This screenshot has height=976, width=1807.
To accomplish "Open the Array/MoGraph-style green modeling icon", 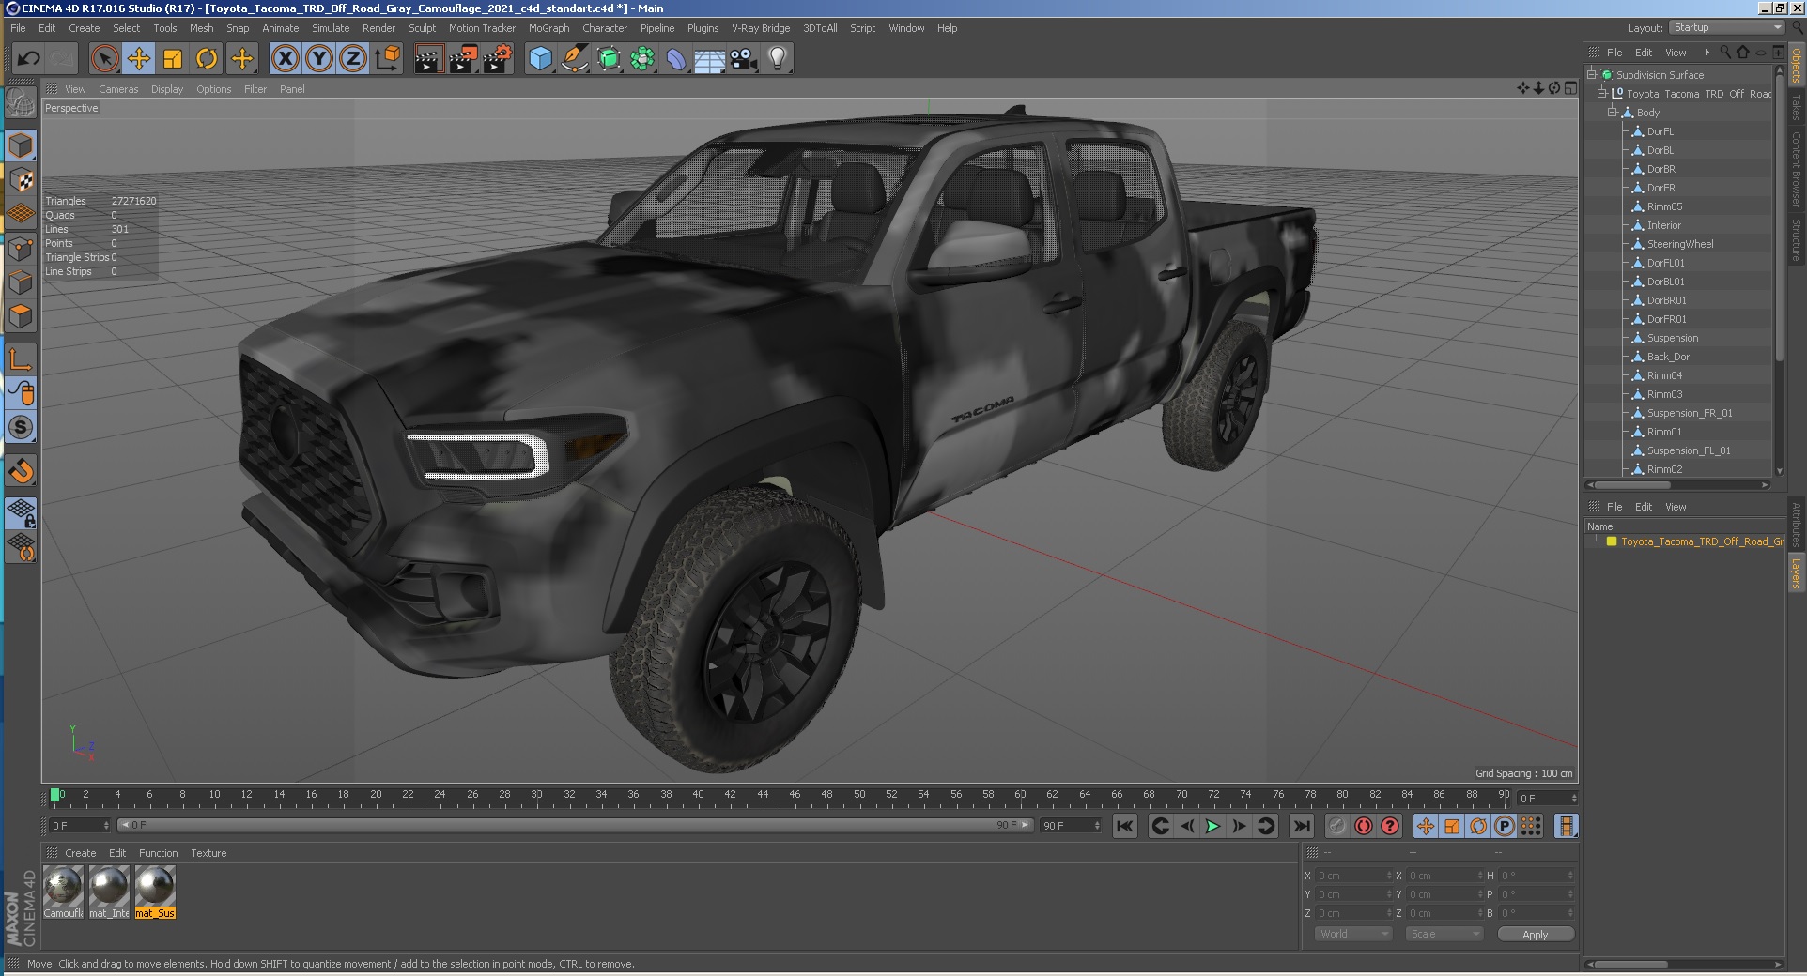I will [642, 59].
